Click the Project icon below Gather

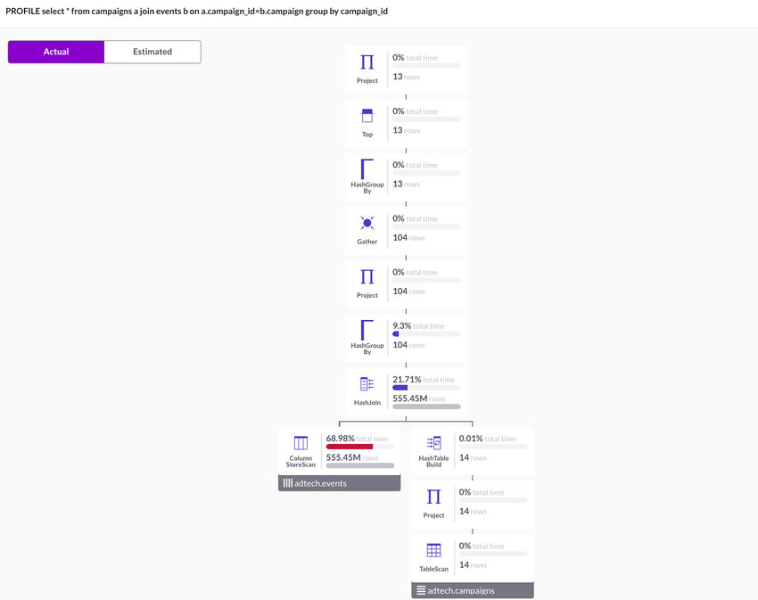tap(367, 276)
